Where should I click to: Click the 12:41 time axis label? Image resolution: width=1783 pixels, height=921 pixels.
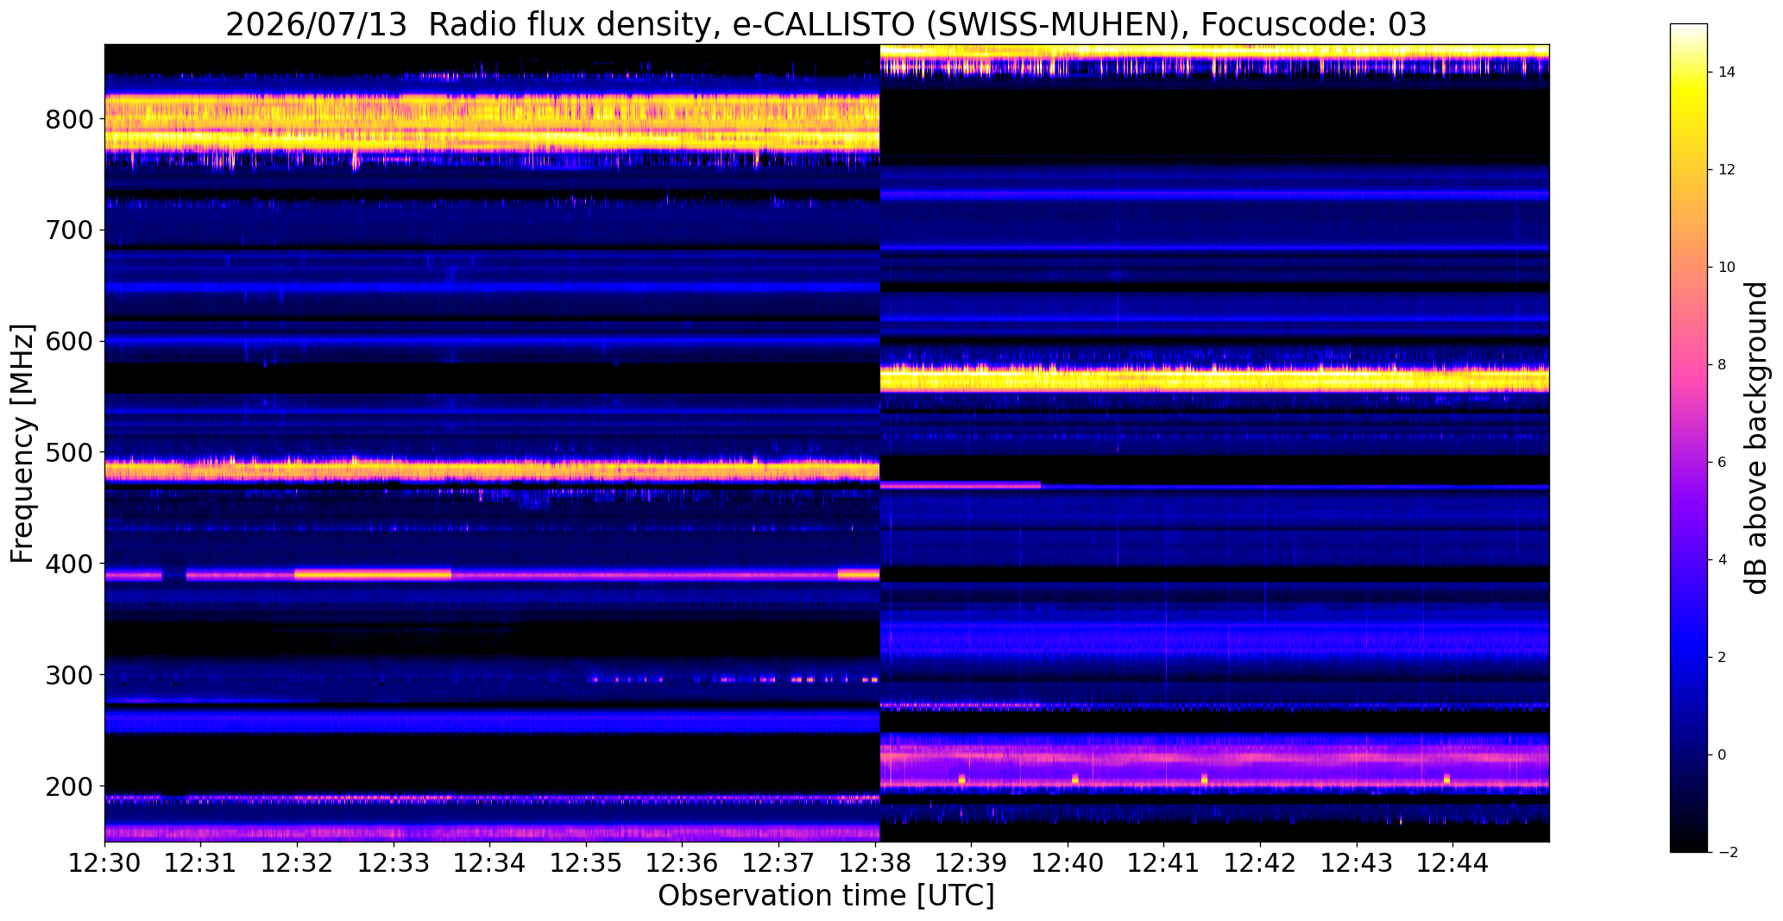coord(1163,863)
